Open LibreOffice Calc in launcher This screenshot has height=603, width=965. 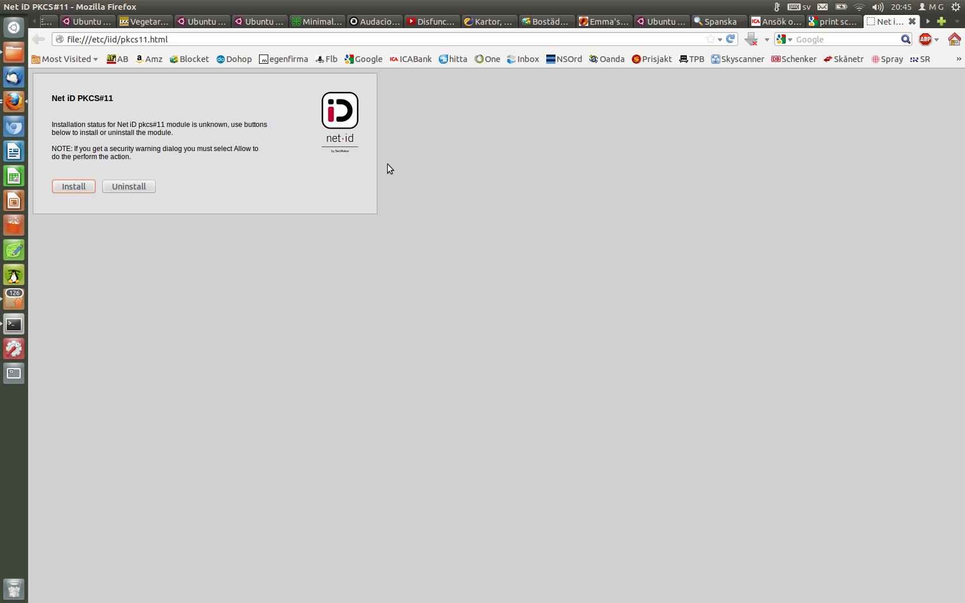click(14, 176)
